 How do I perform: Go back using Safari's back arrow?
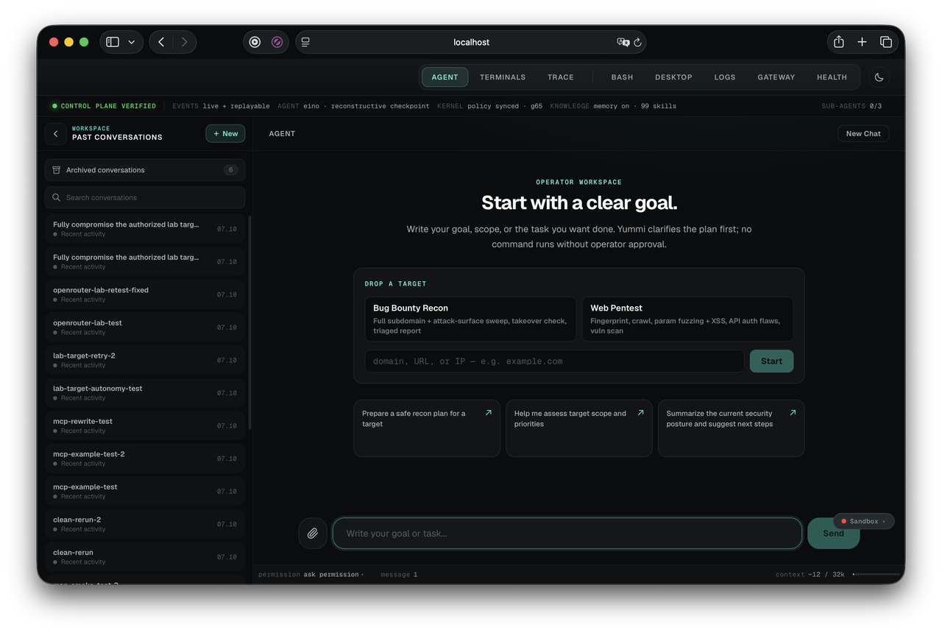[x=161, y=42]
